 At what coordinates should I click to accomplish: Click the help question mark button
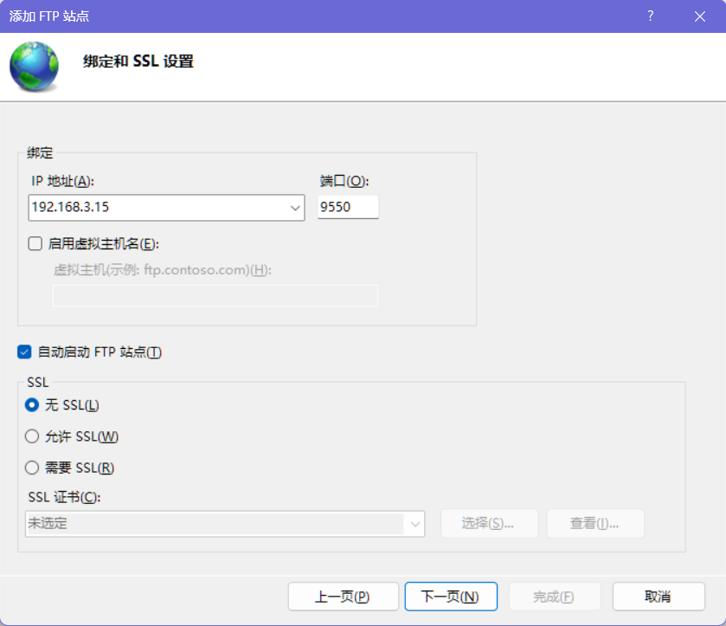(651, 16)
